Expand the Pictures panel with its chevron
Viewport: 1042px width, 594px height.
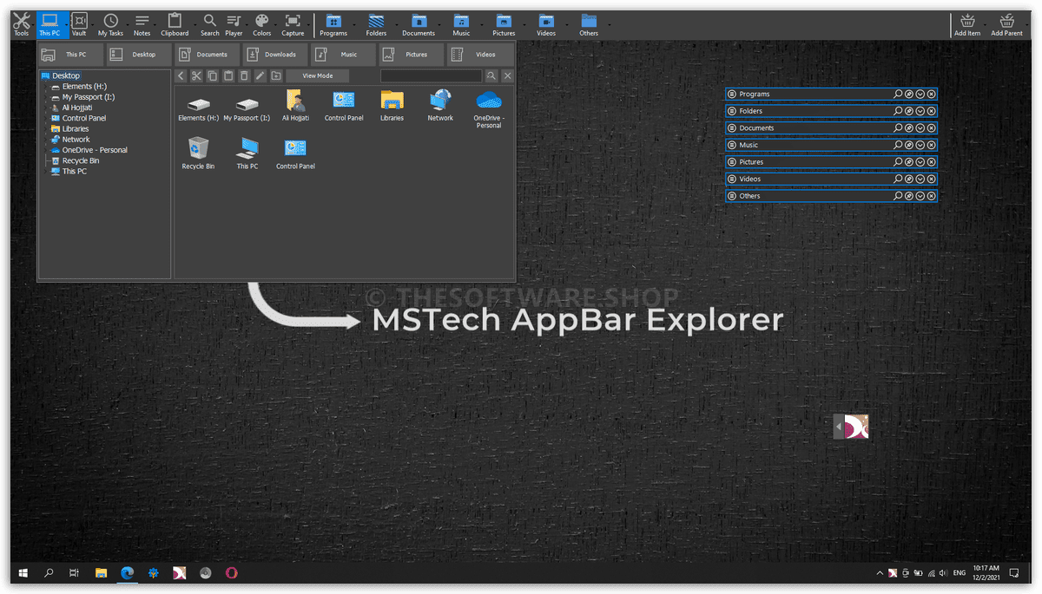[x=920, y=162]
